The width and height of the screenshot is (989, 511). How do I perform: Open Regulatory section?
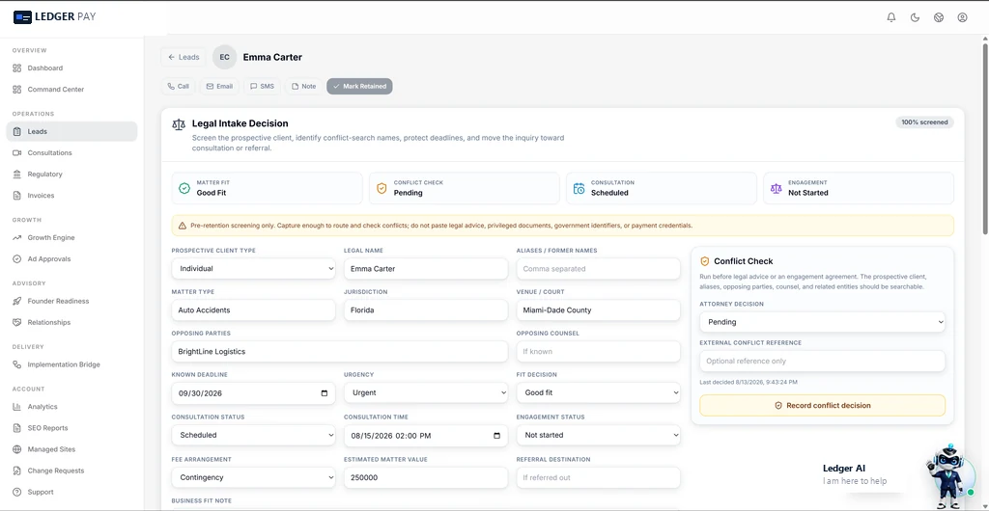pos(71,175)
